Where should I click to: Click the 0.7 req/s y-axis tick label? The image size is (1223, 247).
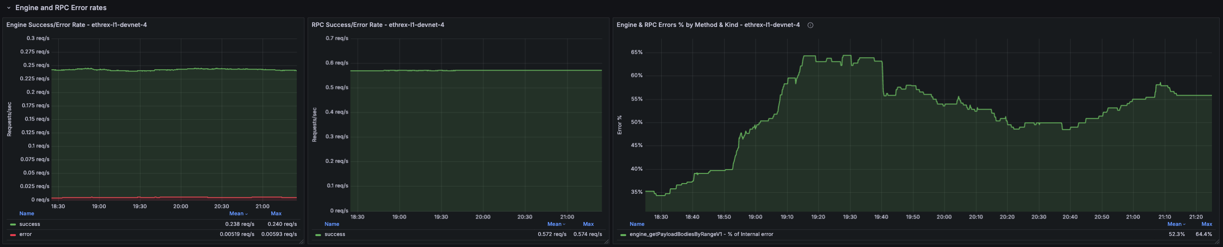coord(337,38)
